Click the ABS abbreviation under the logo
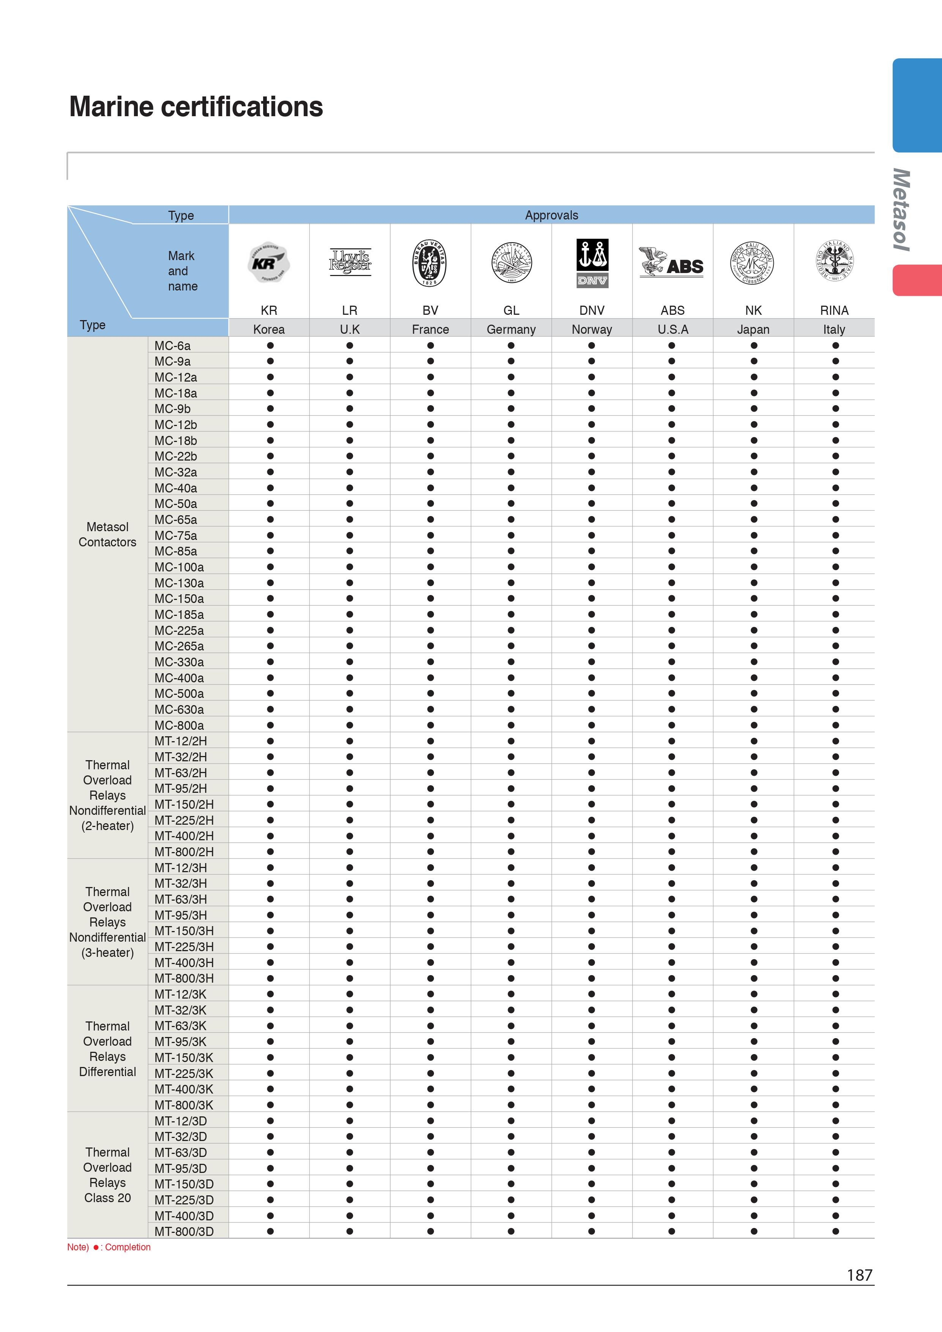This screenshot has width=942, height=1332. click(x=673, y=310)
